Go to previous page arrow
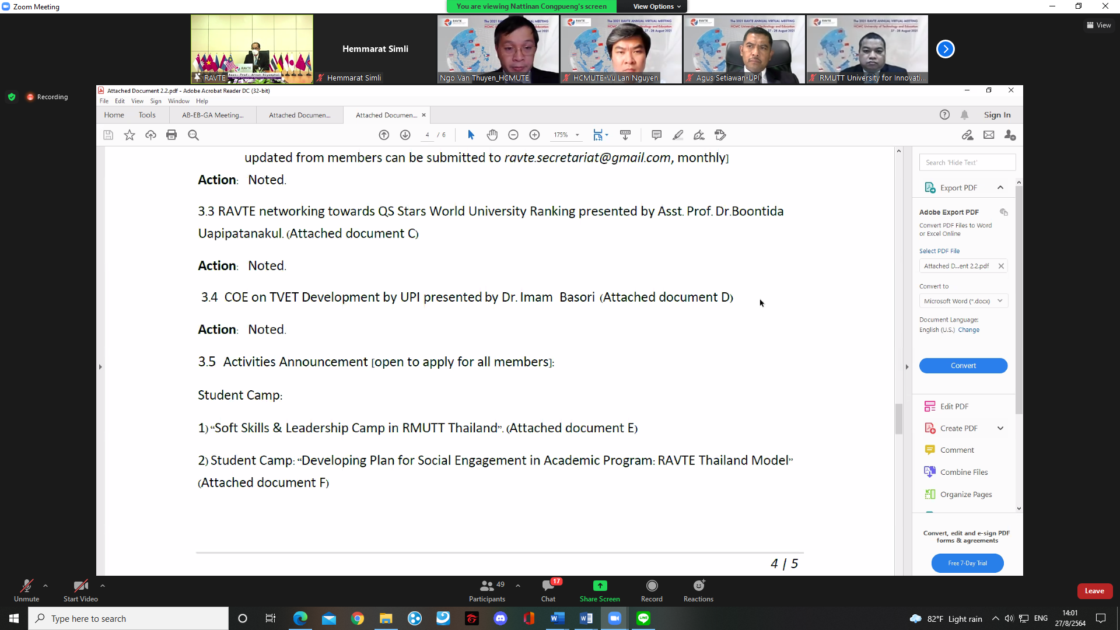The image size is (1120, 630). (x=384, y=135)
